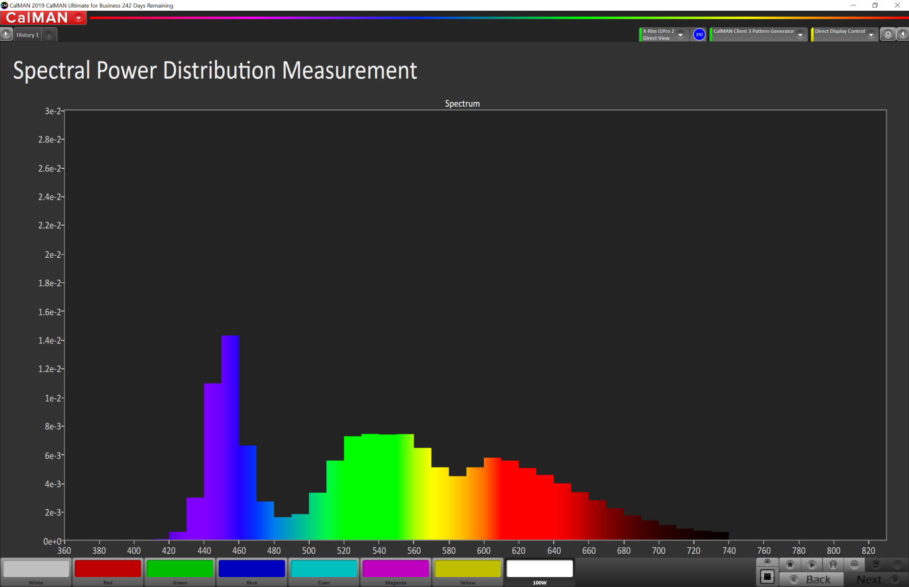Select the Magenta color swatch
Image resolution: width=909 pixels, height=587 pixels.
396,571
